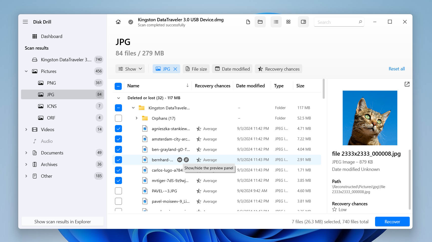This screenshot has height=242, width=432.
Task: Expand the Videos category chevron
Action: (x=26, y=130)
